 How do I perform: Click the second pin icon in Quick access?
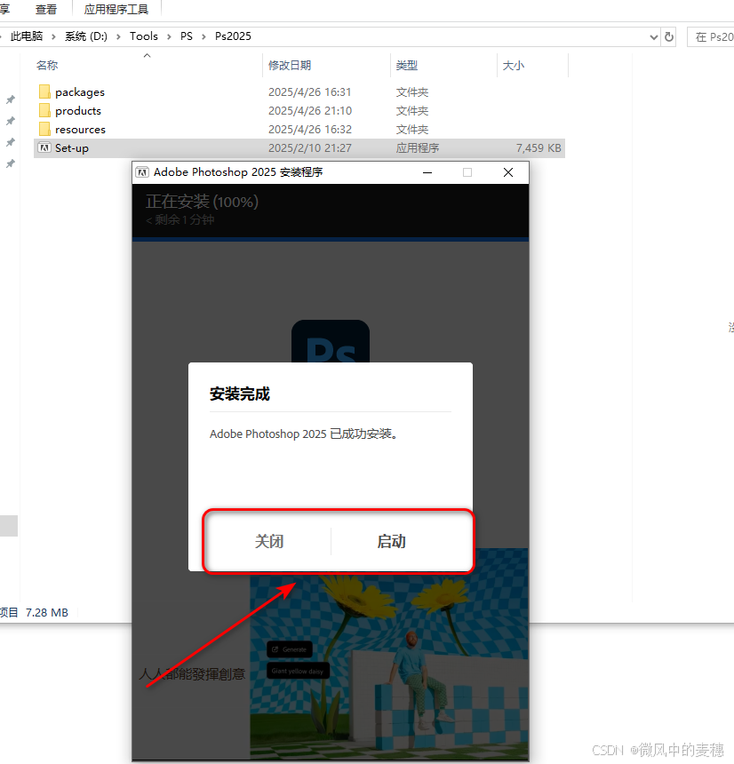pyautogui.click(x=11, y=121)
